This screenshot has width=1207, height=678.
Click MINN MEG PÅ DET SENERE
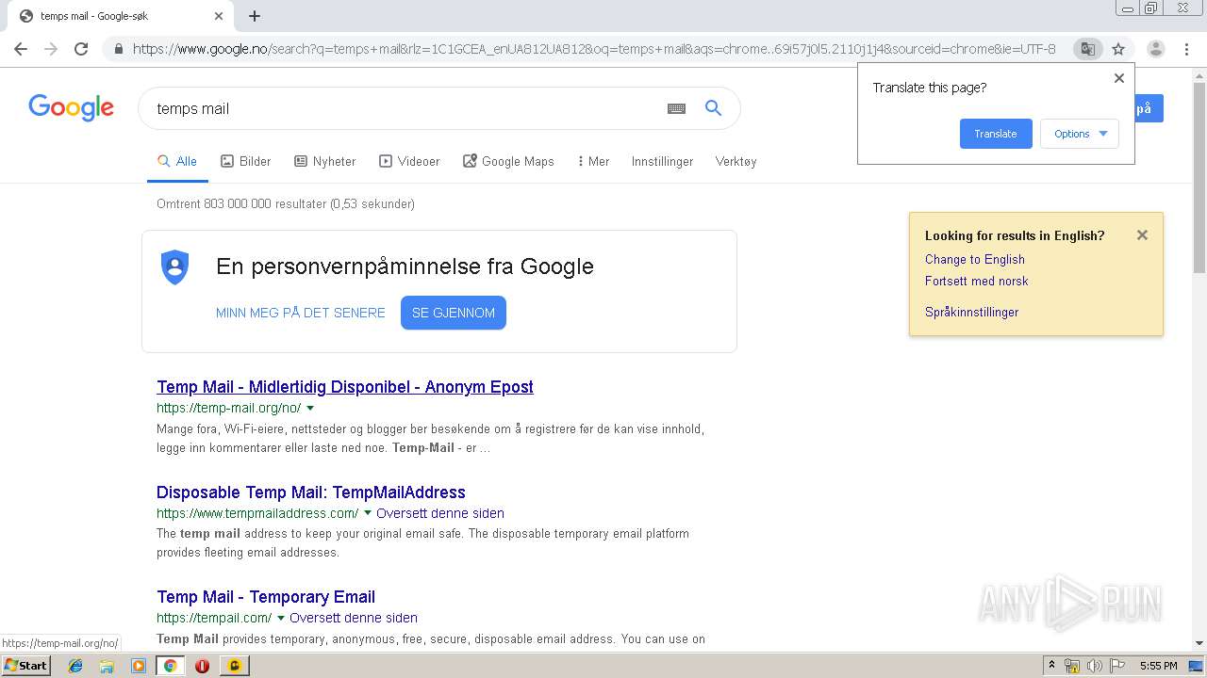tap(301, 313)
